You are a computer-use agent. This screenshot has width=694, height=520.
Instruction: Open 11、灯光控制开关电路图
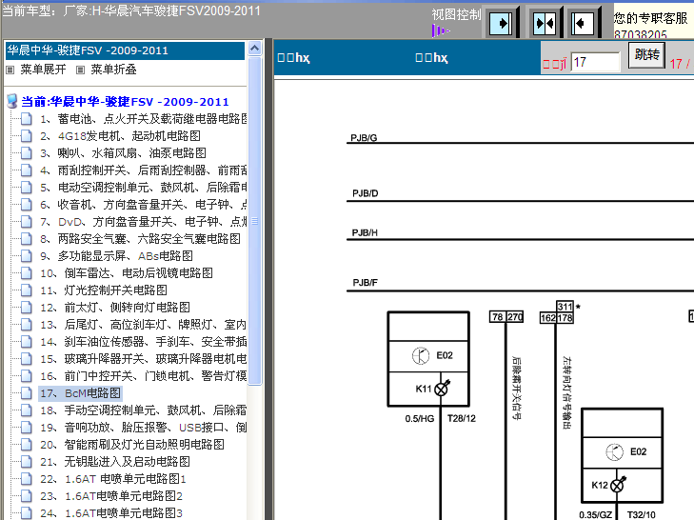(x=104, y=290)
